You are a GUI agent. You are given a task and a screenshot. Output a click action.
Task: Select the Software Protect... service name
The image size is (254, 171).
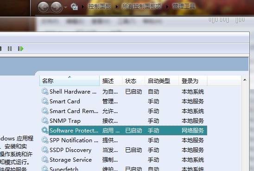tap(74, 131)
